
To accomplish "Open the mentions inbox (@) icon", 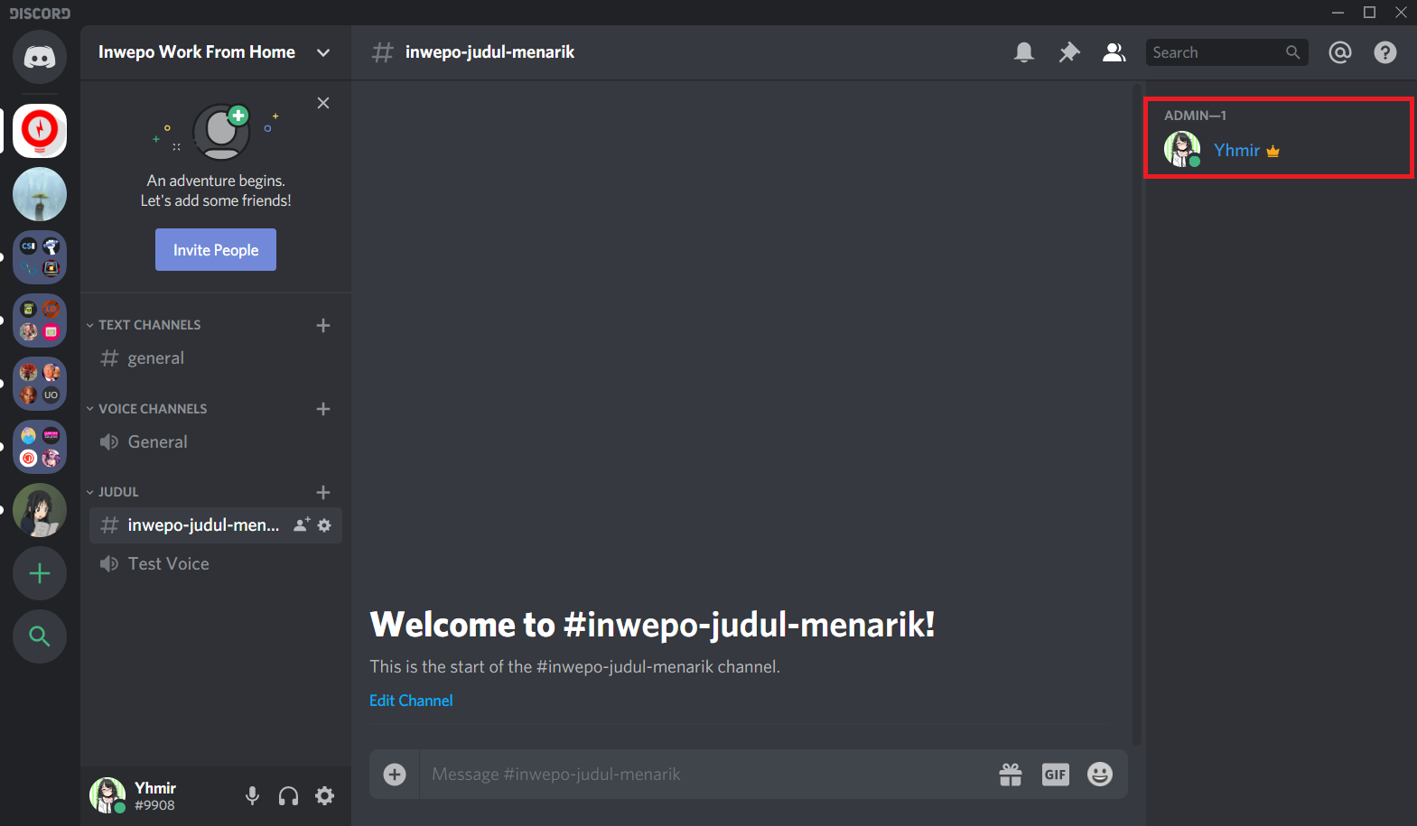I will (x=1340, y=52).
